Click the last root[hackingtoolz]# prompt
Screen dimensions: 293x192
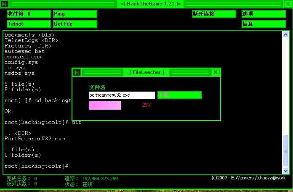pyautogui.click(x=37, y=166)
